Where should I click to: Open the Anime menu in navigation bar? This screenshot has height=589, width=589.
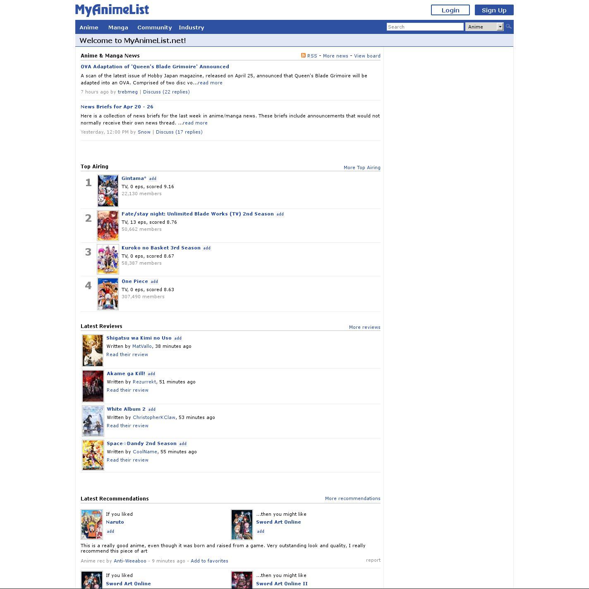pos(89,27)
